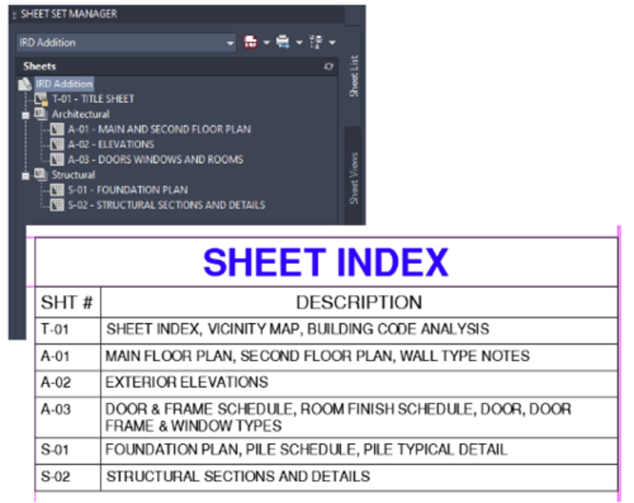This screenshot has width=634, height=503.
Task: Click the IRD Addition sheet set icon
Action: pos(25,84)
